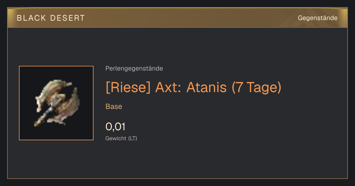
Task: Go to the Gegenstände section link
Action: click(x=317, y=18)
